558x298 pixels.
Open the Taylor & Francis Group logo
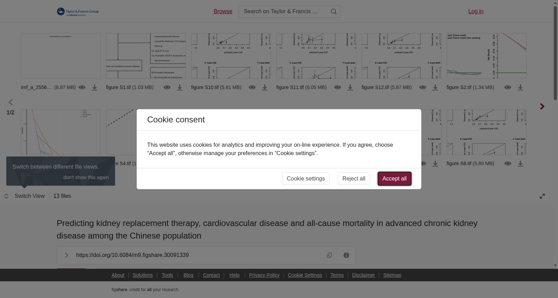78,12
